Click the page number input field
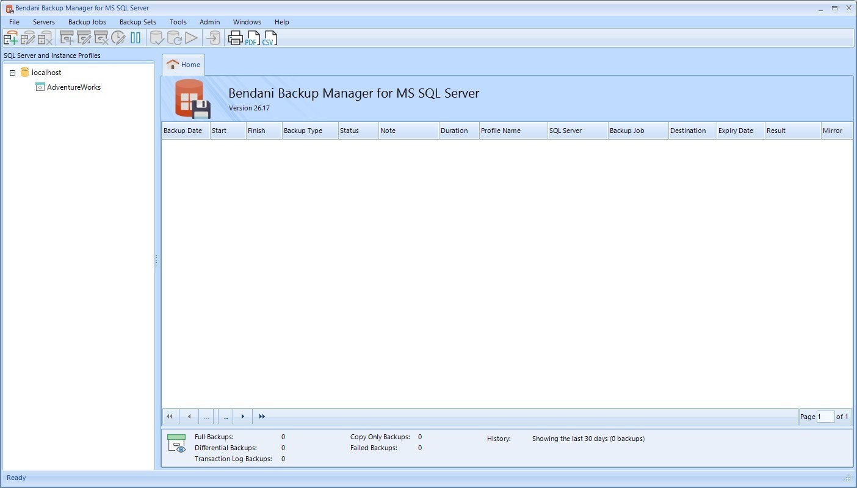The image size is (857, 488). pos(825,417)
